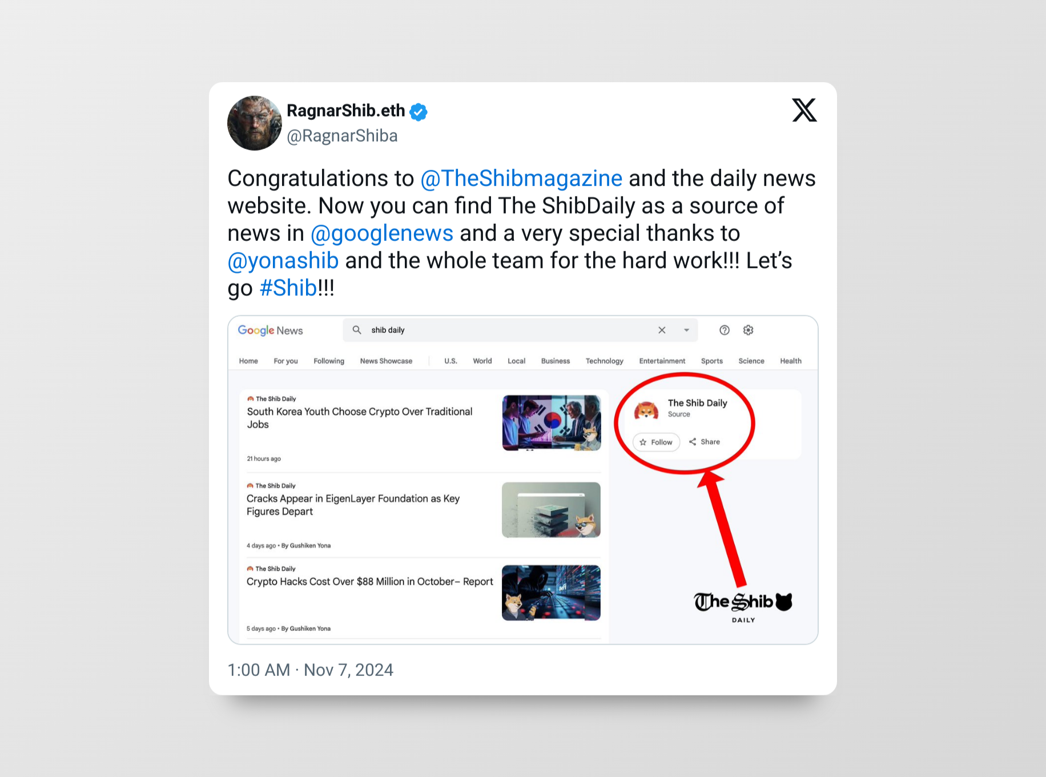Image resolution: width=1046 pixels, height=777 pixels.
Task: Open the Google News help question-mark icon
Action: point(725,330)
